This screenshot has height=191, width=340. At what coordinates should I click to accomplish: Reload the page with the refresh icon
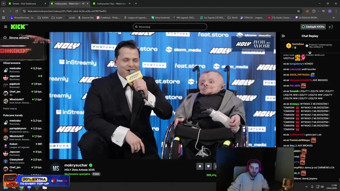pyautogui.click(x=16, y=11)
